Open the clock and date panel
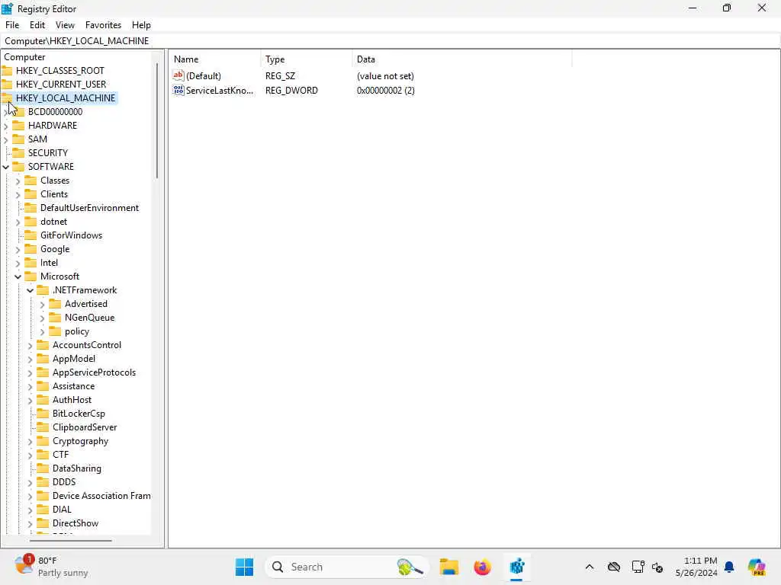The height and width of the screenshot is (585, 781). pos(696,567)
